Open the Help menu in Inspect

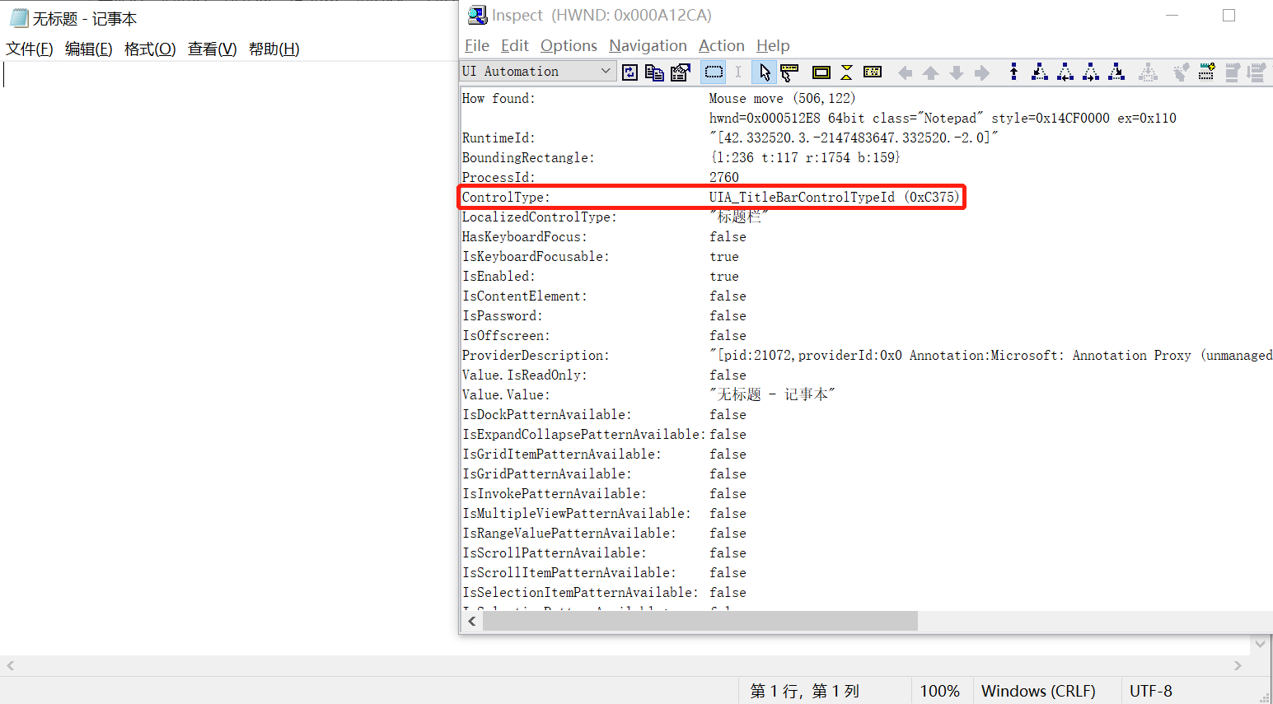point(773,46)
